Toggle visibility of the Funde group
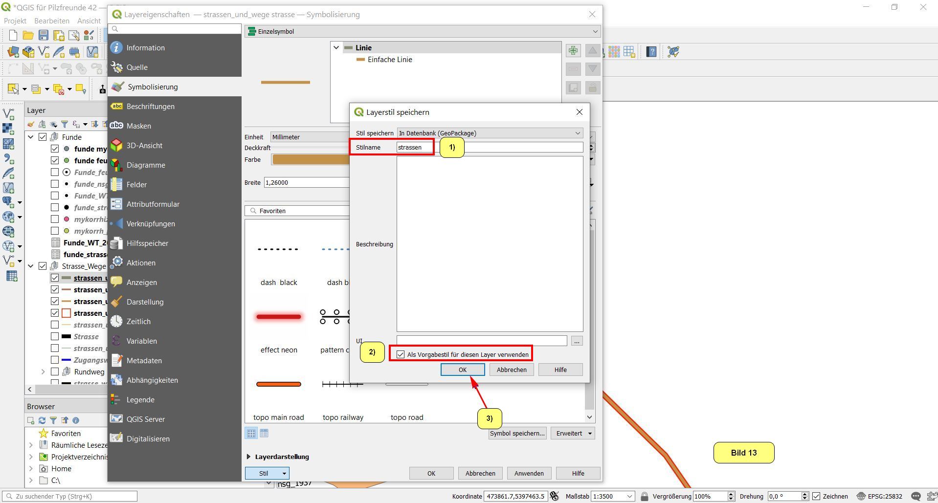This screenshot has height=503, width=938. tap(43, 137)
